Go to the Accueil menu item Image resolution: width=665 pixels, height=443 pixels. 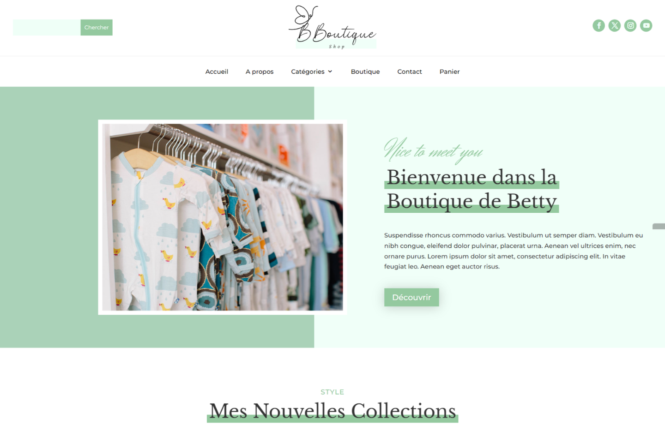coord(217,72)
